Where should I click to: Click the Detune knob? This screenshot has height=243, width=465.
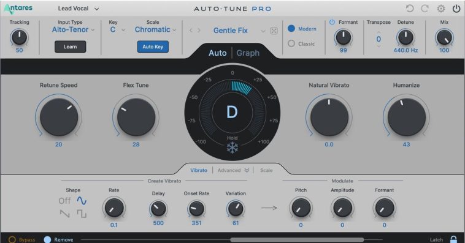tap(405, 37)
